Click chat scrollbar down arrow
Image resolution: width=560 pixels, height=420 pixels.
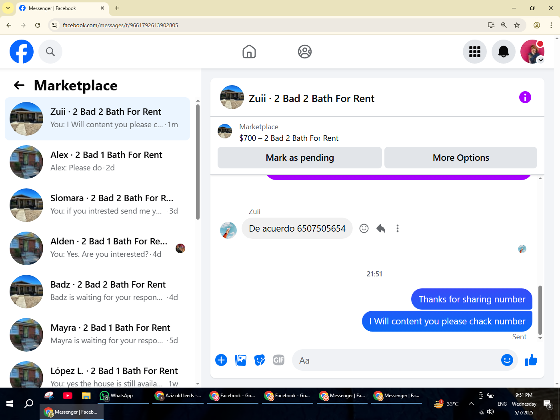[x=540, y=338]
